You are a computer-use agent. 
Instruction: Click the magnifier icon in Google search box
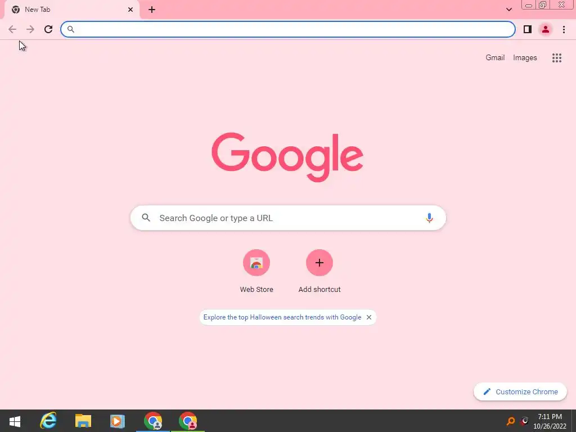click(146, 218)
